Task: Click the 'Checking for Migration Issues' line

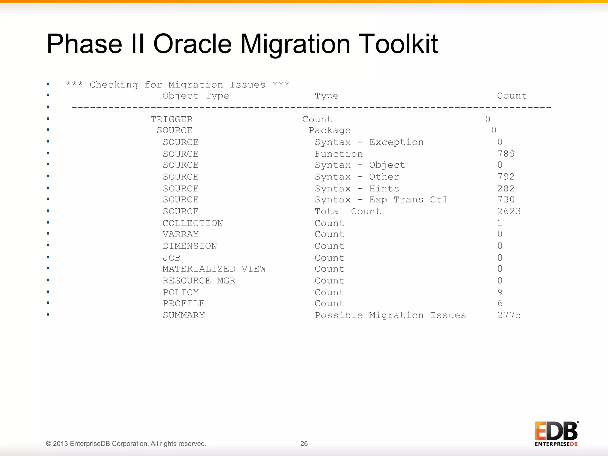Action: [x=178, y=85]
